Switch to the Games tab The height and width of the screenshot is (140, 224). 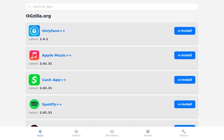point(76,133)
